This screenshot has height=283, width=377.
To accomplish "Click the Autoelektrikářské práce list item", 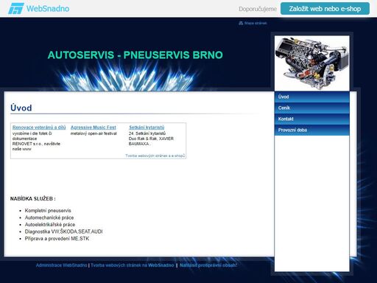I will (x=50, y=225).
